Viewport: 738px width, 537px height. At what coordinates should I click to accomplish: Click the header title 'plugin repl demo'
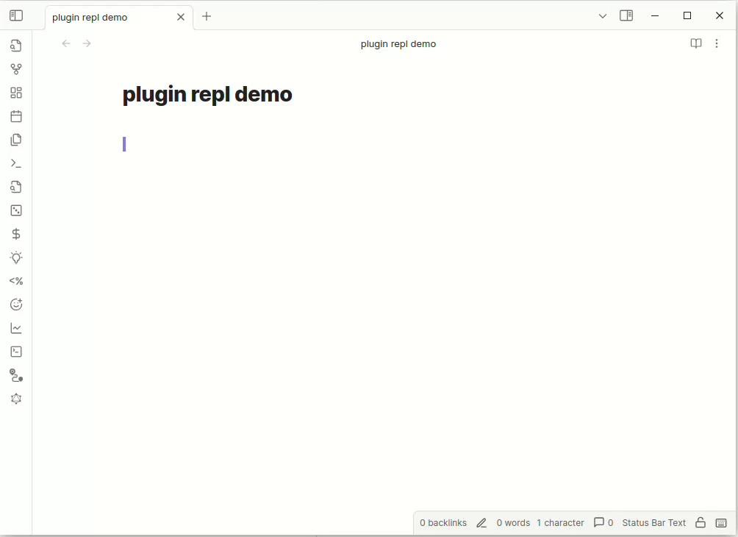[x=398, y=44]
